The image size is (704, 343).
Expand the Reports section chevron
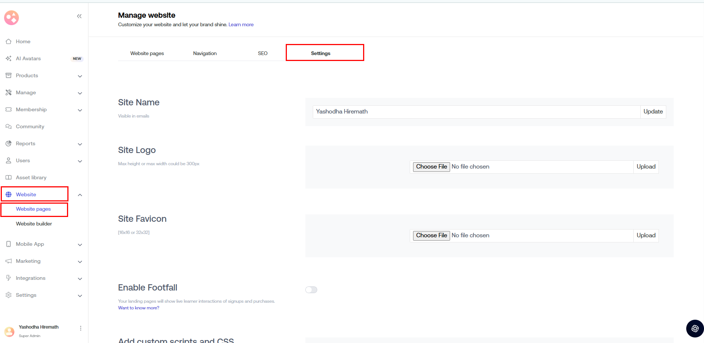tap(80, 144)
